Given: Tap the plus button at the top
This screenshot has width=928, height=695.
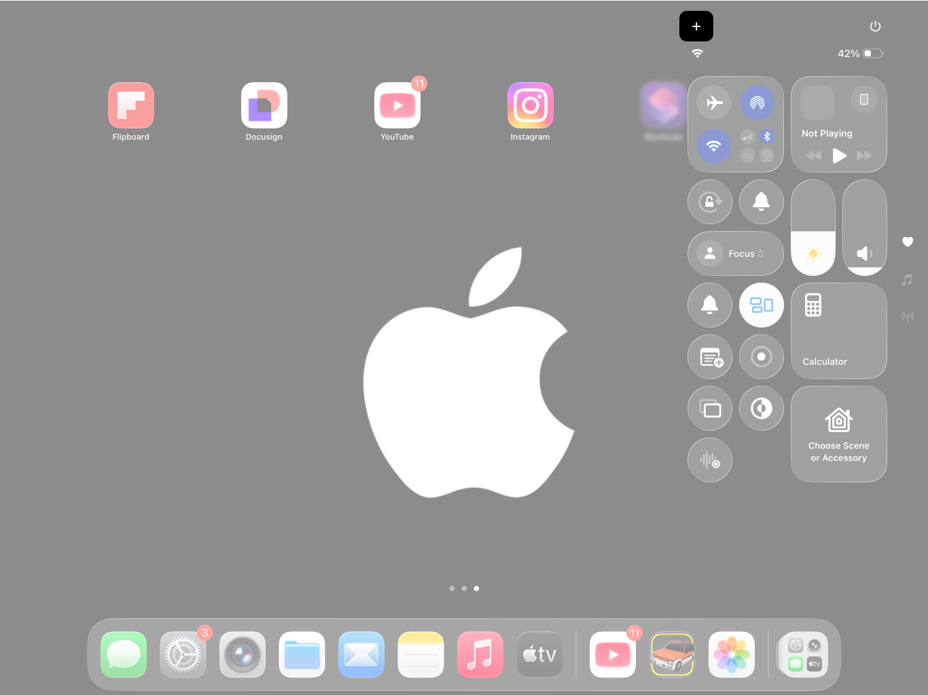Looking at the screenshot, I should (696, 26).
